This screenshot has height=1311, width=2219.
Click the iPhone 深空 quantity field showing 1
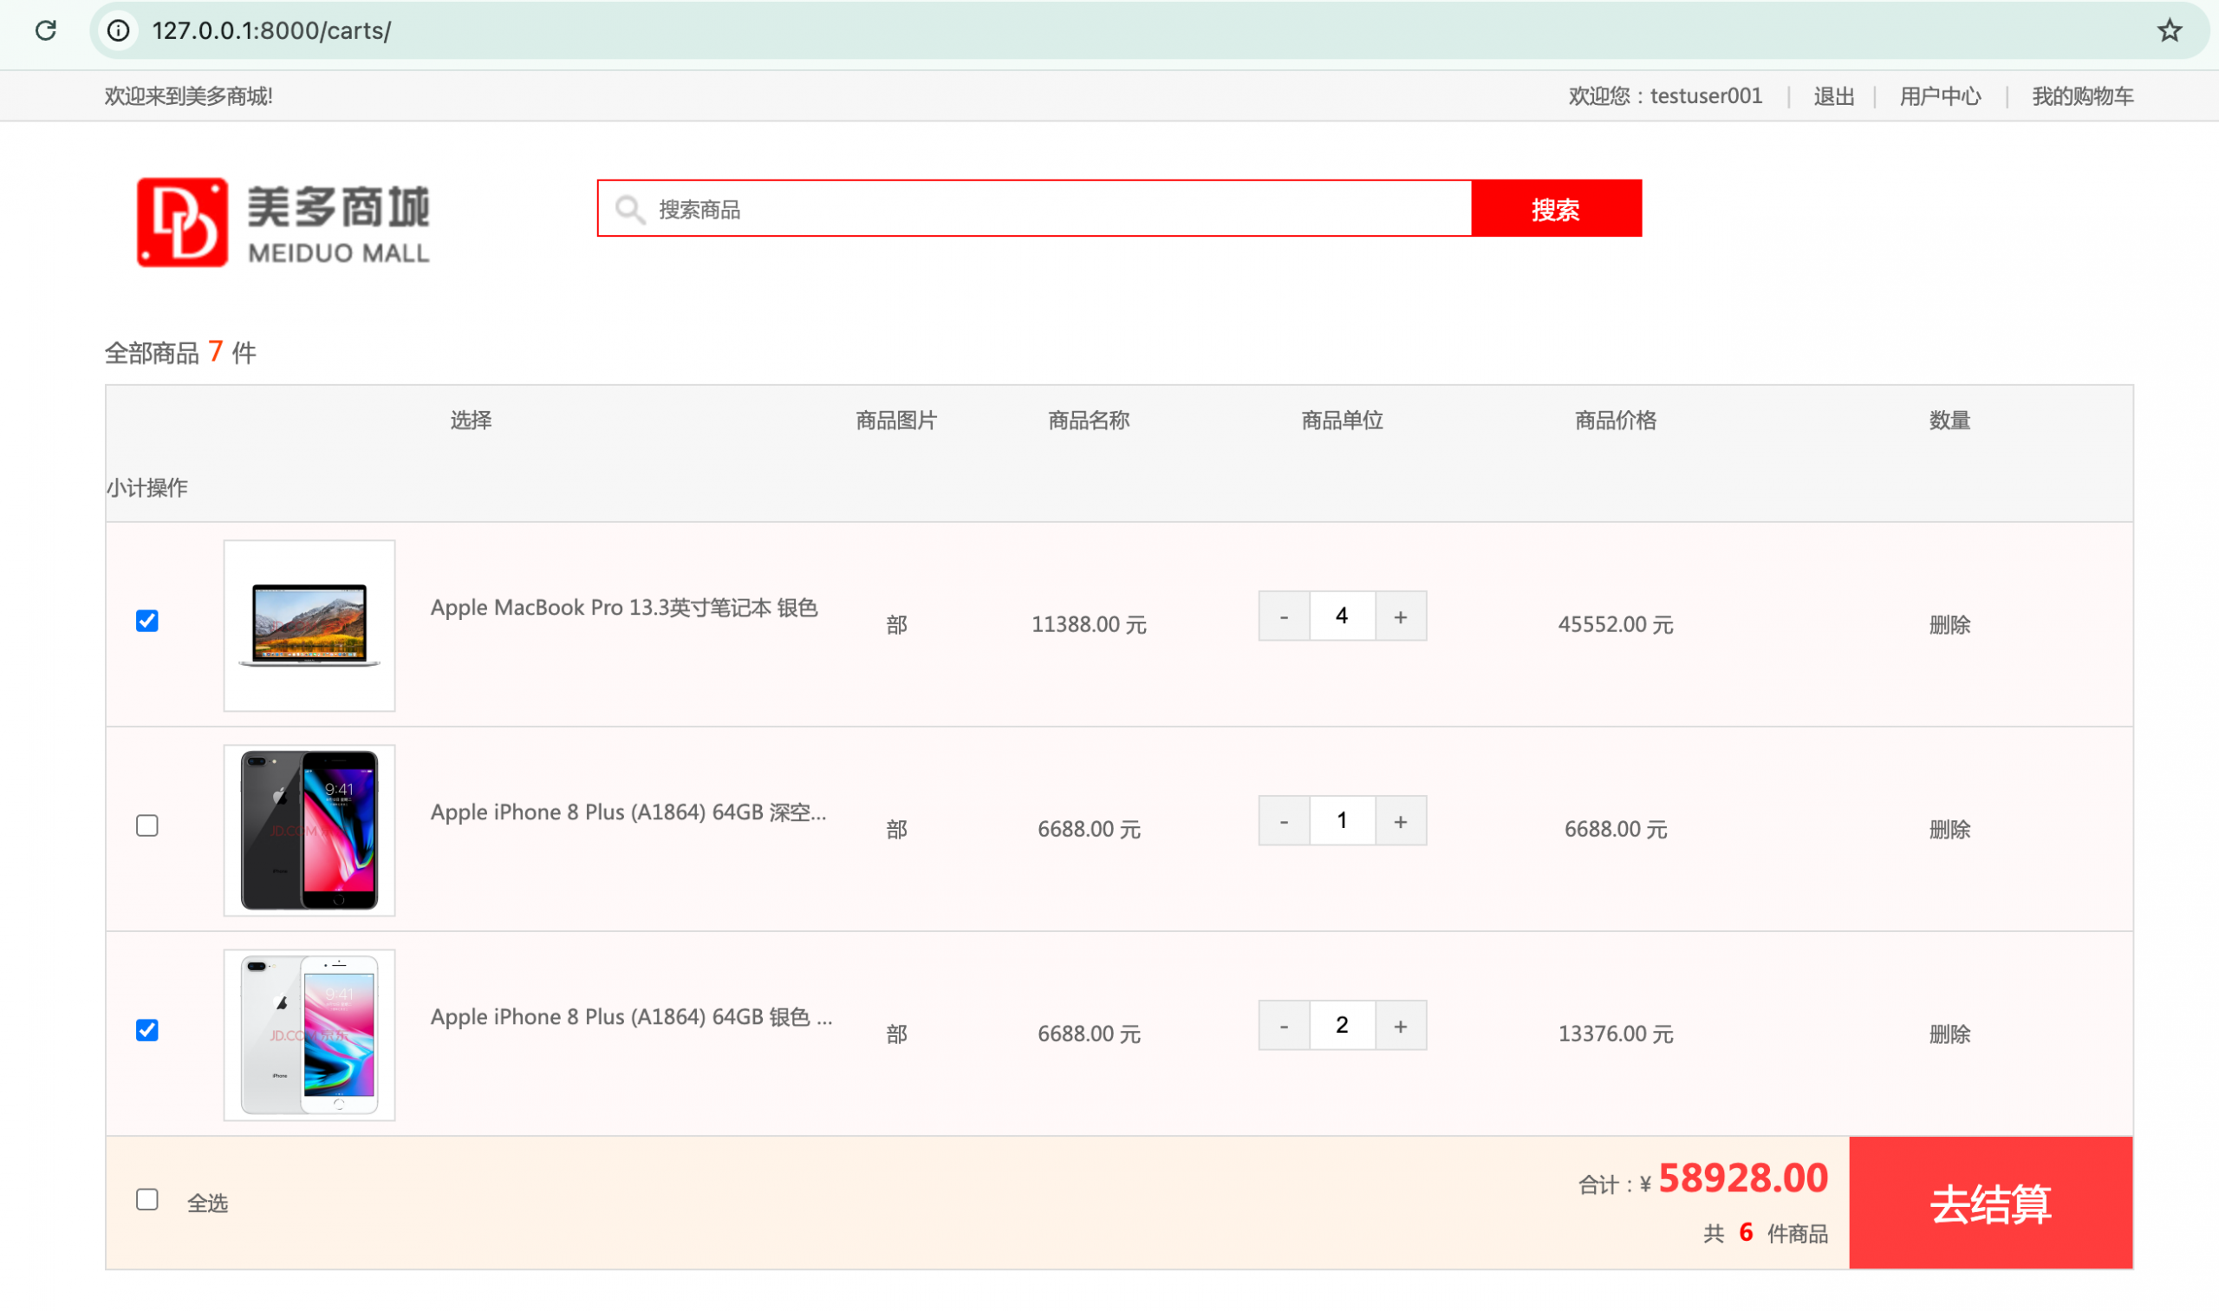[1342, 821]
